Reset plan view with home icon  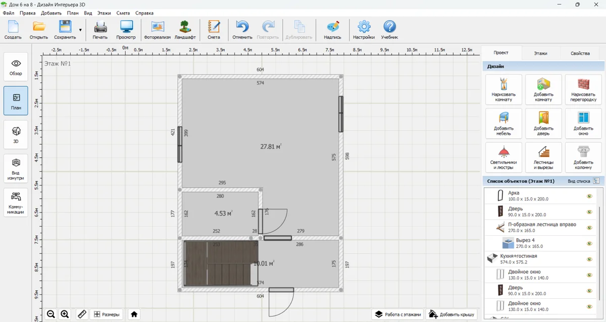point(134,314)
